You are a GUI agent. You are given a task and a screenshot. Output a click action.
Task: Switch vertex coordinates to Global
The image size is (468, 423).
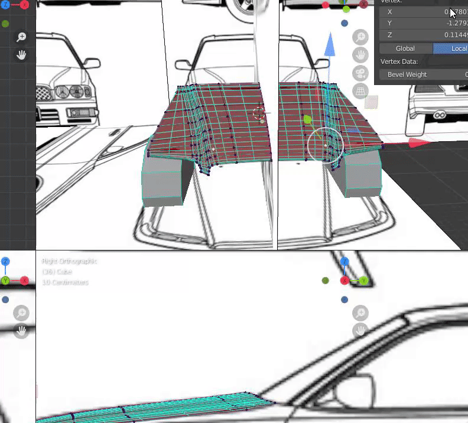pos(405,48)
